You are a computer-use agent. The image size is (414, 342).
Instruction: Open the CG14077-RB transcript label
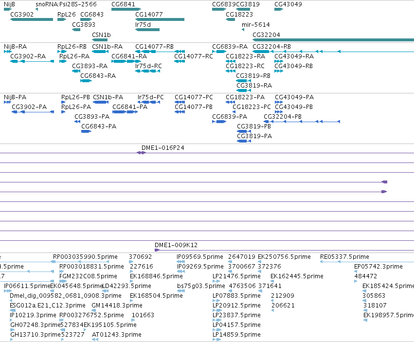coord(154,47)
